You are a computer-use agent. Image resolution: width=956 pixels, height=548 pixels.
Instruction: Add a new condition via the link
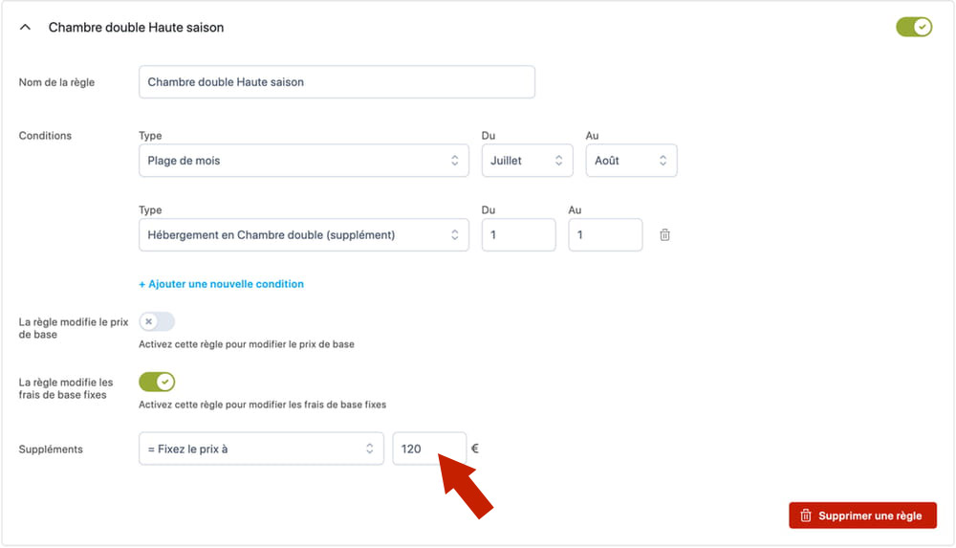(x=222, y=284)
